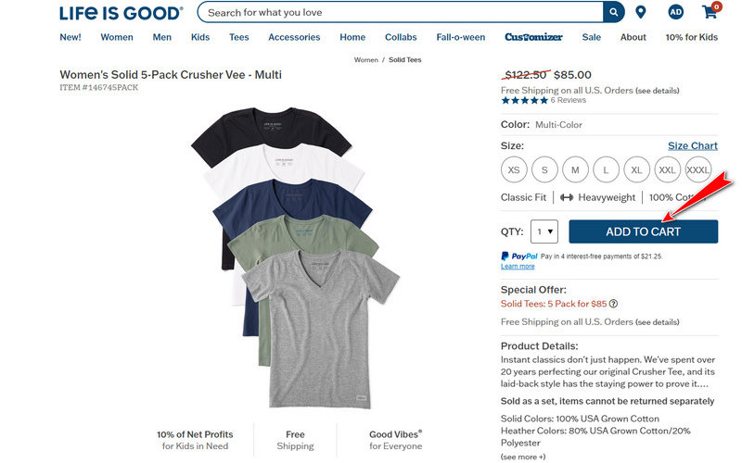Select size M
This screenshot has width=742, height=463.
point(575,170)
